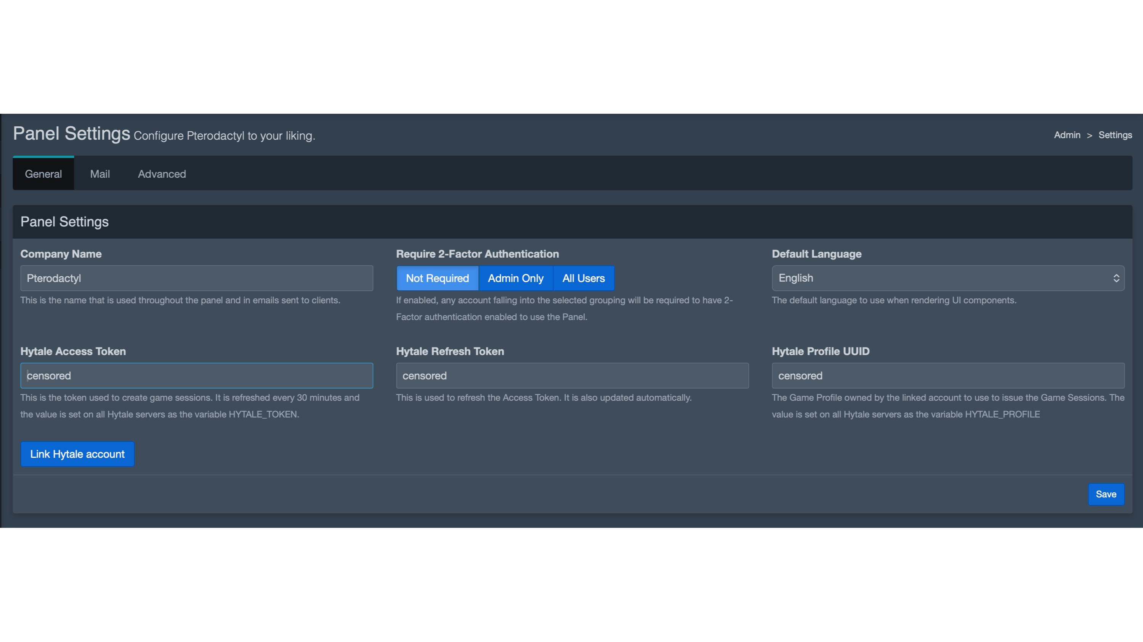Select Not Required for 2-Factor Authentication
Screen dimensions: 1143x642
(437, 278)
